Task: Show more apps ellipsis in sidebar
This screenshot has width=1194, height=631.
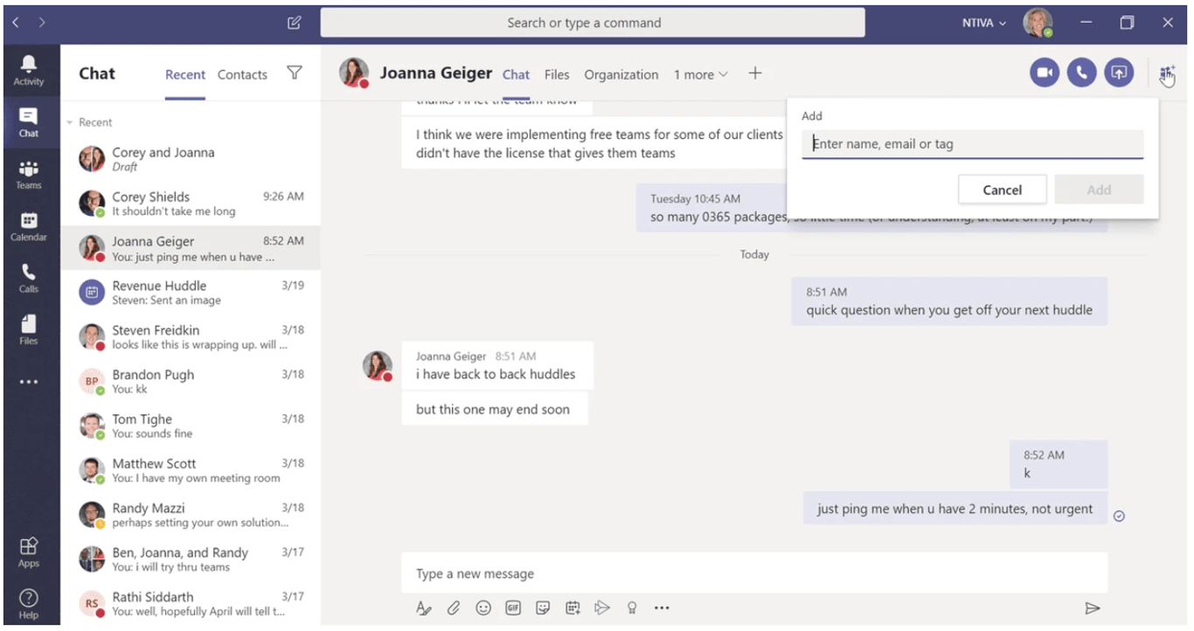Action: pyautogui.click(x=29, y=382)
